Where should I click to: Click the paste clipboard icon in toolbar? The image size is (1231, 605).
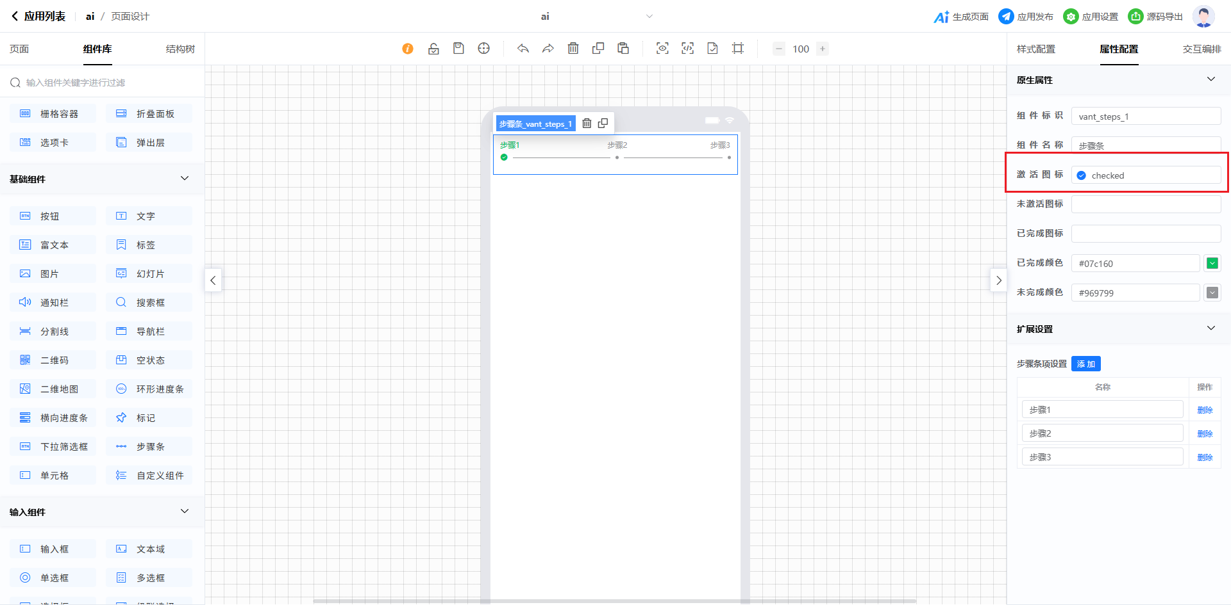click(623, 49)
